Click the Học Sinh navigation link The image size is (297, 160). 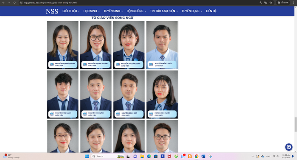pyautogui.click(x=92, y=11)
